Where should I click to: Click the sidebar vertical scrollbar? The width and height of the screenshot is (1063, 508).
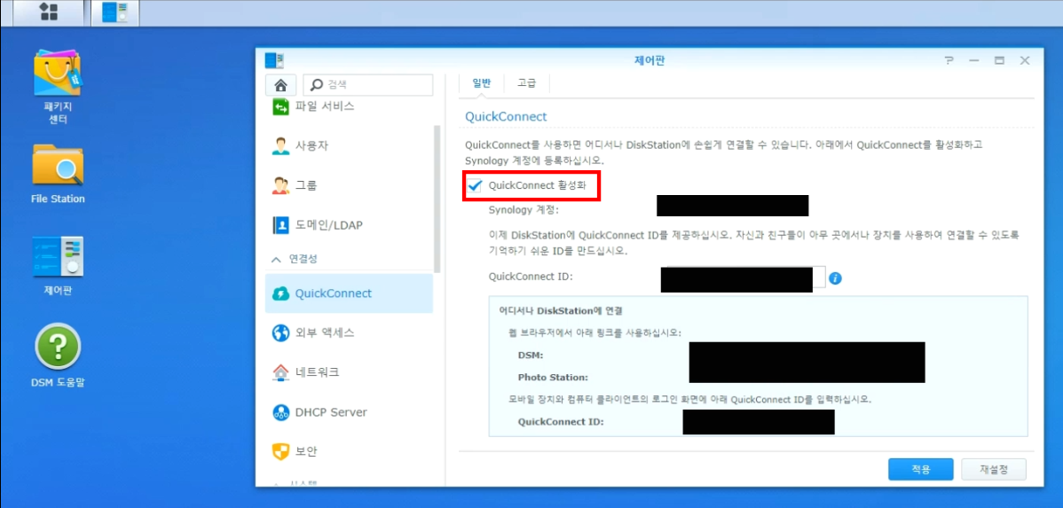click(x=437, y=199)
